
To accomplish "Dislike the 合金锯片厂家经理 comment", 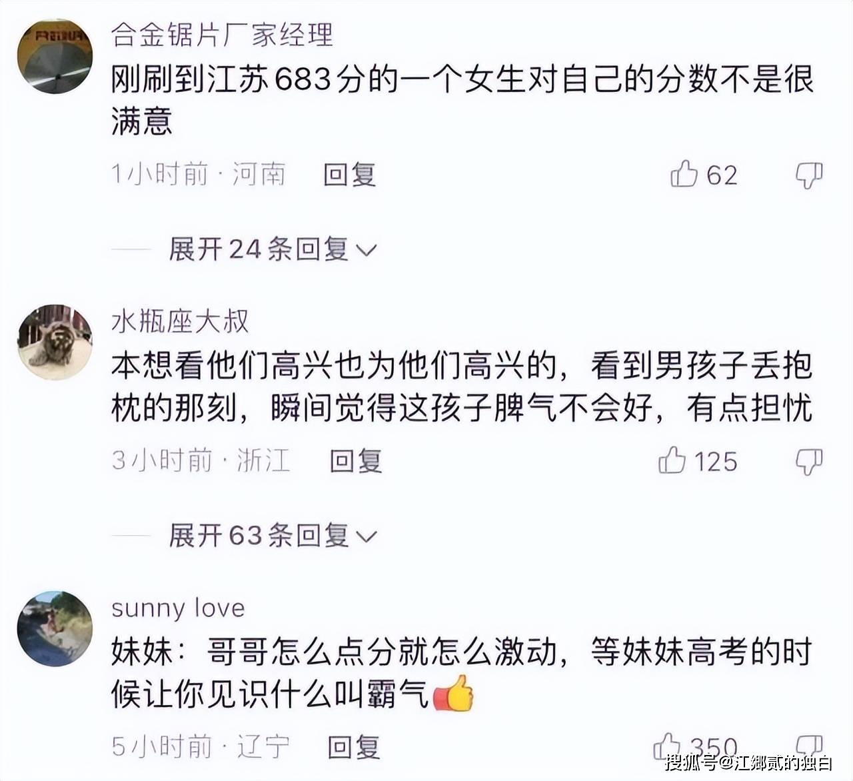I will pos(809,175).
